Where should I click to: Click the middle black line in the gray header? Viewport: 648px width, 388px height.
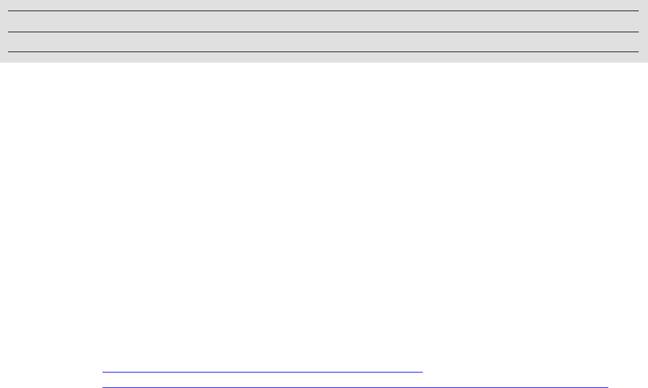[323, 32]
